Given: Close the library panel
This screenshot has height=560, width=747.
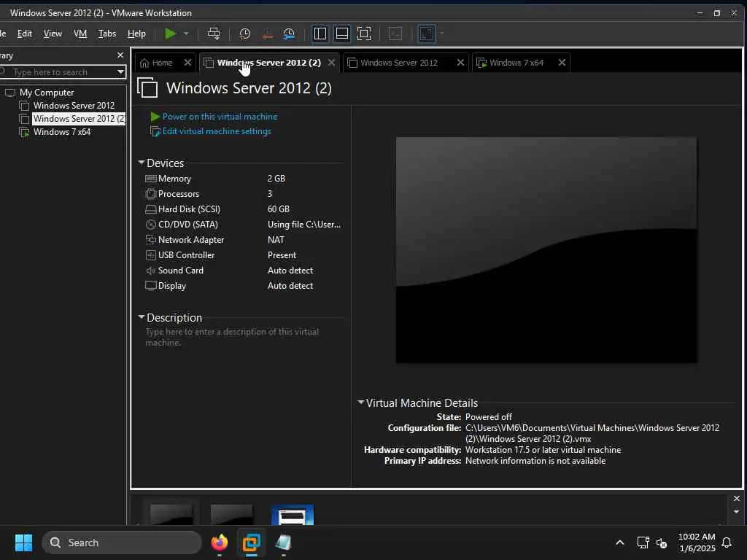Looking at the screenshot, I should (120, 55).
